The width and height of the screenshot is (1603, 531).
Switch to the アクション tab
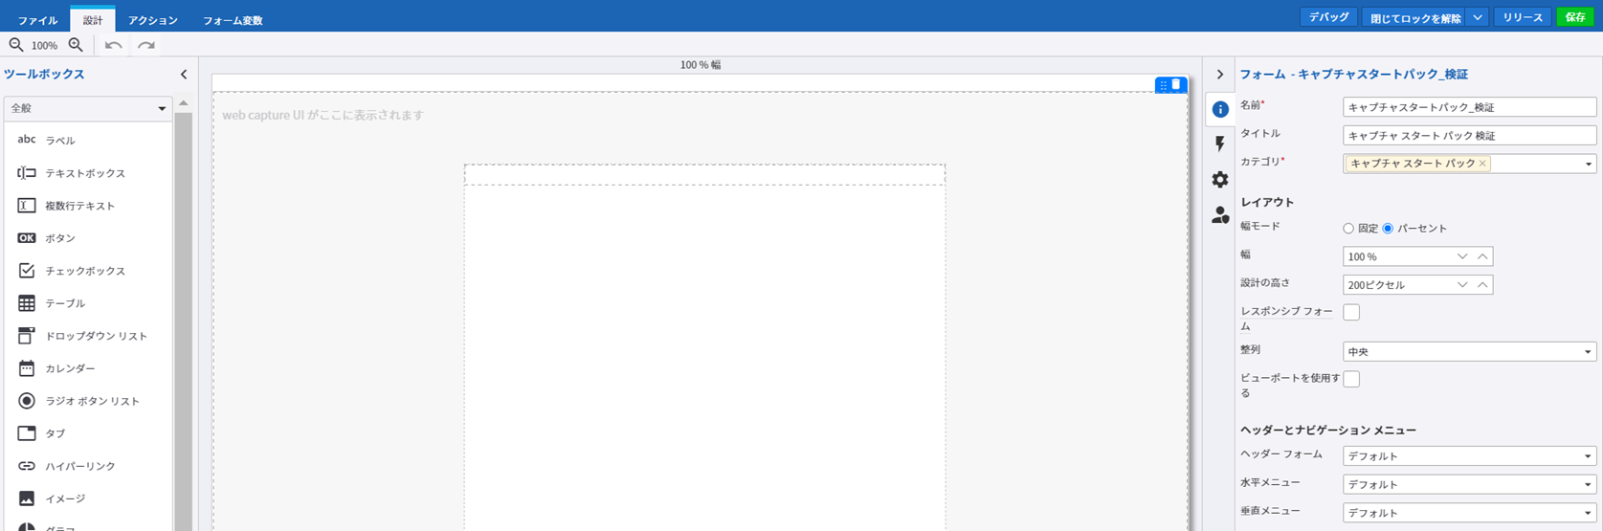pyautogui.click(x=153, y=20)
